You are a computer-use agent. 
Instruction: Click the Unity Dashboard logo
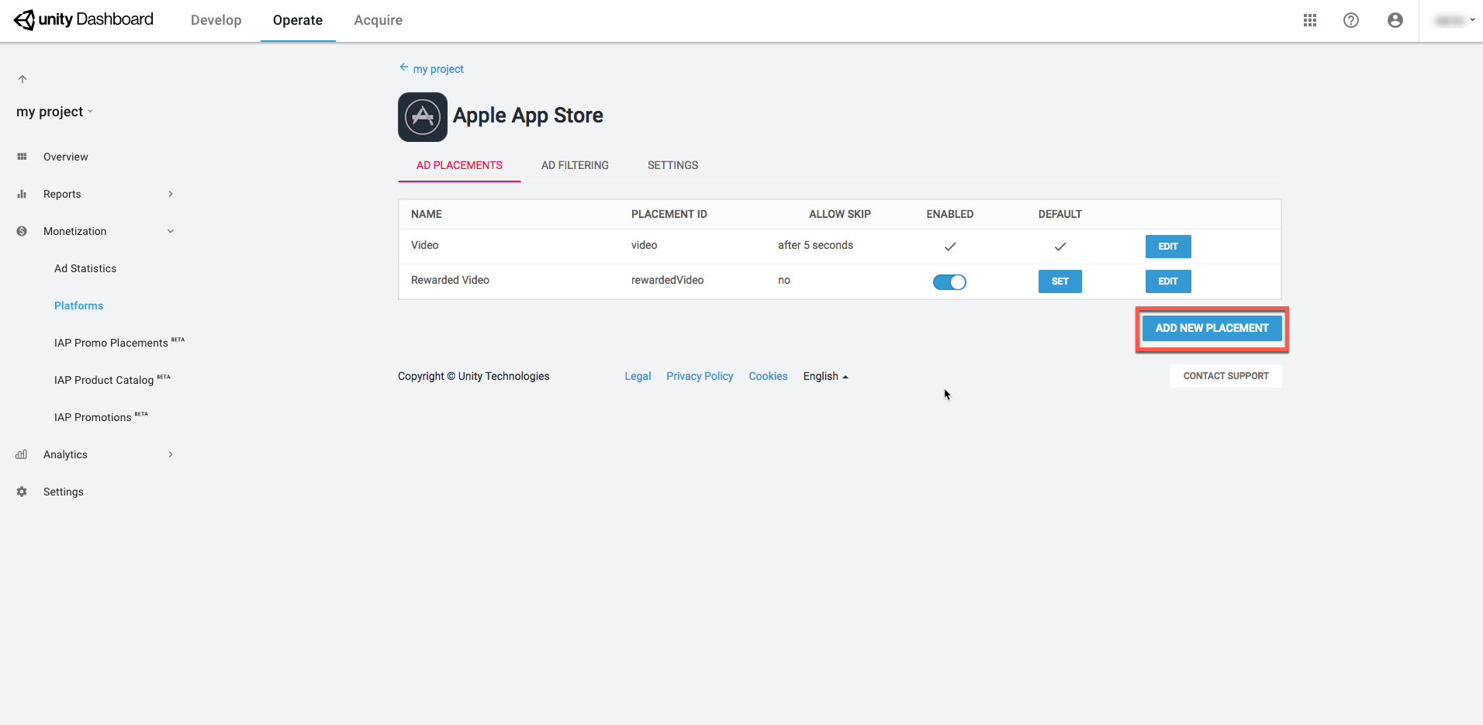[x=84, y=19]
